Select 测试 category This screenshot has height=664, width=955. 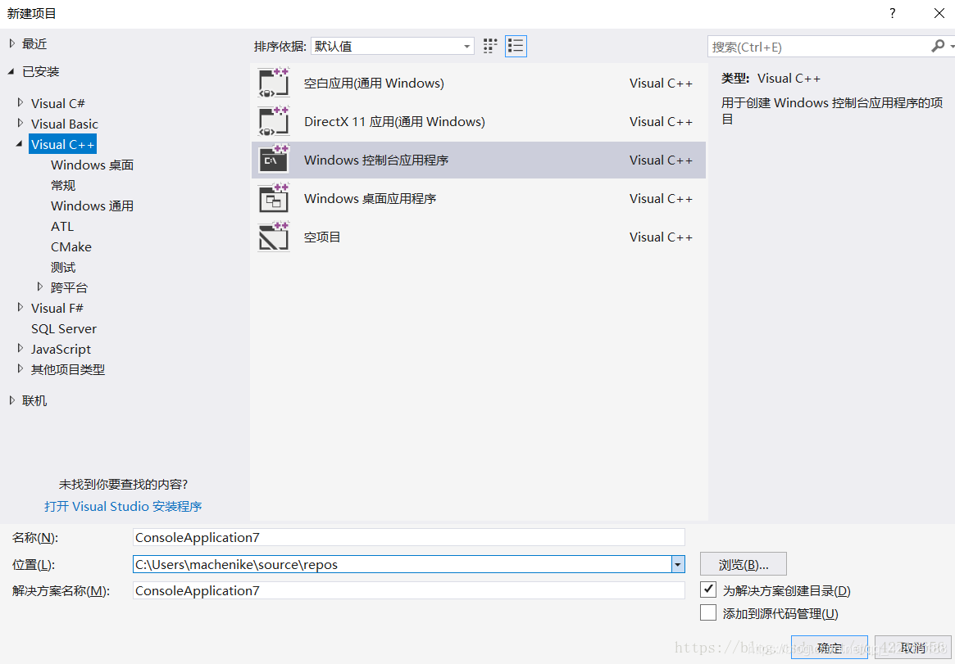tap(63, 267)
